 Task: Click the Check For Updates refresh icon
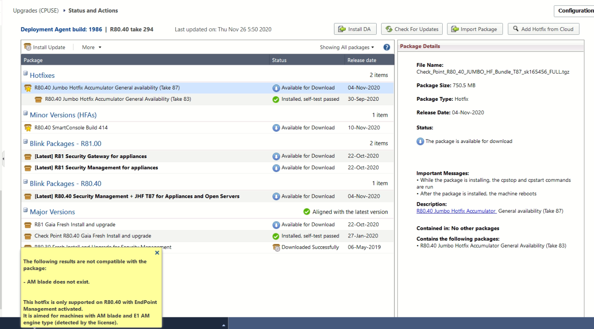(x=389, y=28)
